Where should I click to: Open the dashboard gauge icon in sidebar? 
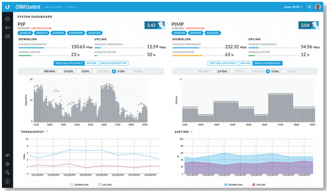tap(7, 19)
